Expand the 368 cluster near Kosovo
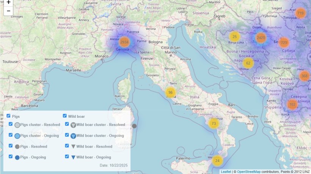The width and height of the screenshot is (311, 174). 304,76
